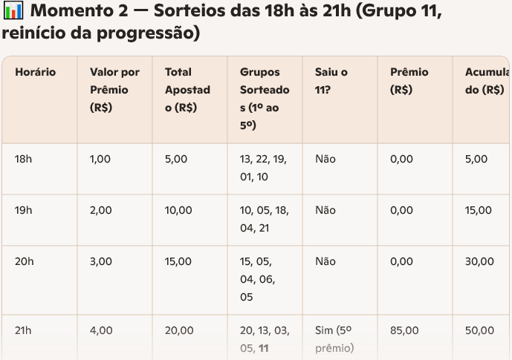Click the Saiu o 11? column header

coord(331,81)
